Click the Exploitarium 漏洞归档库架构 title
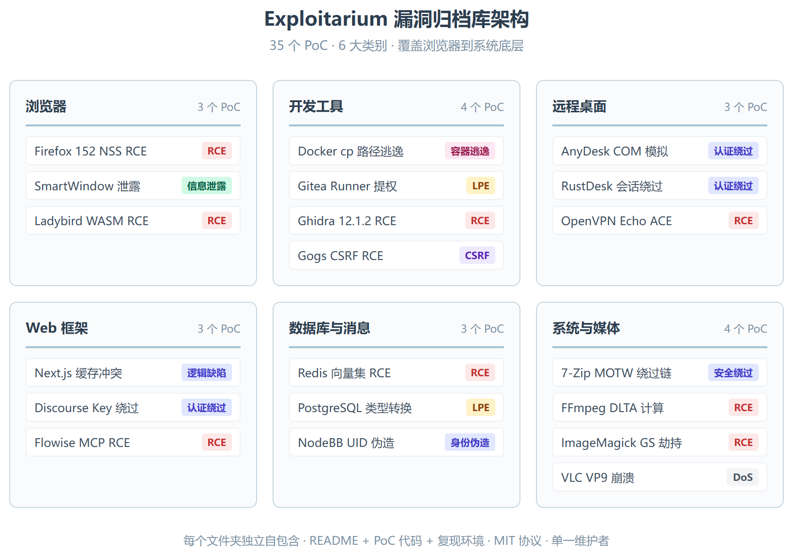This screenshot has width=793, height=553. (396, 19)
